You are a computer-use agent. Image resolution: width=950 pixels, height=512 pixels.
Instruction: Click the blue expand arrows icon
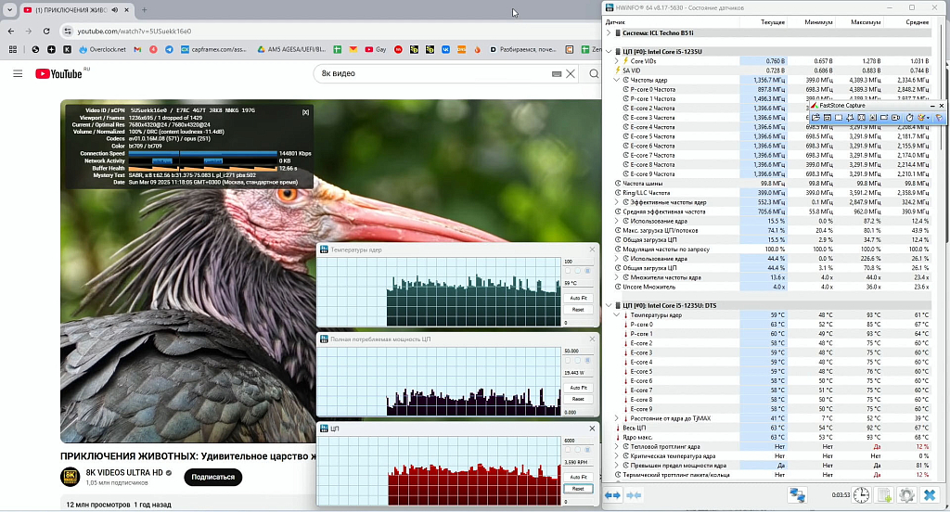[613, 495]
